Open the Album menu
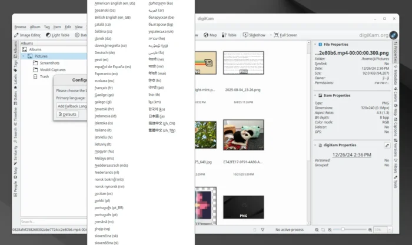This screenshot has height=245, width=412. point(35,26)
